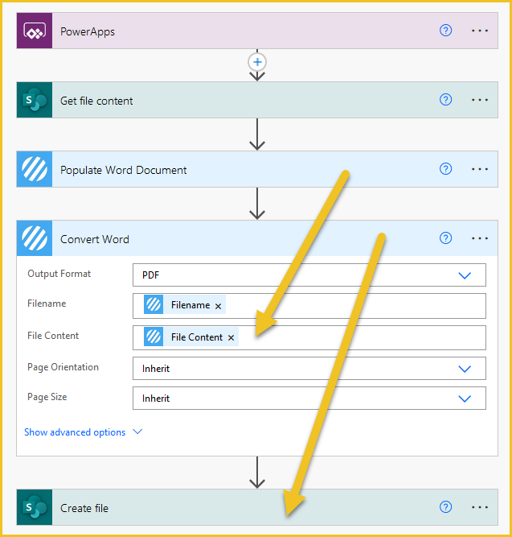
Task: Open the Get file content ellipsis menu
Action: [480, 100]
